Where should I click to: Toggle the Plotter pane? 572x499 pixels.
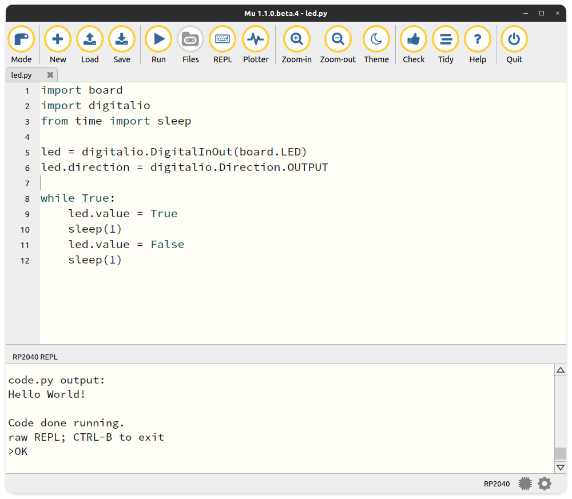point(256,40)
